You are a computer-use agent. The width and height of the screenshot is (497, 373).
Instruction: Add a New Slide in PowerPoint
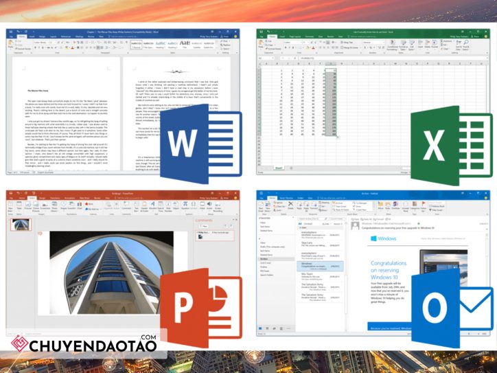point(10,207)
